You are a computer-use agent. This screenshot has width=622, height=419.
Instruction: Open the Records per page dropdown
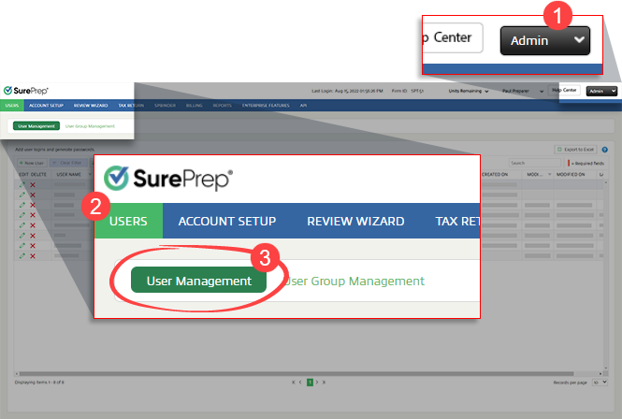(600, 383)
